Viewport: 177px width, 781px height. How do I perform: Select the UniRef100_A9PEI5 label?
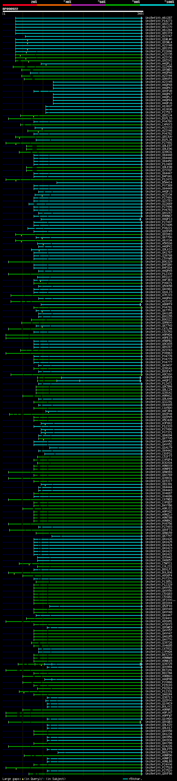click(x=159, y=338)
